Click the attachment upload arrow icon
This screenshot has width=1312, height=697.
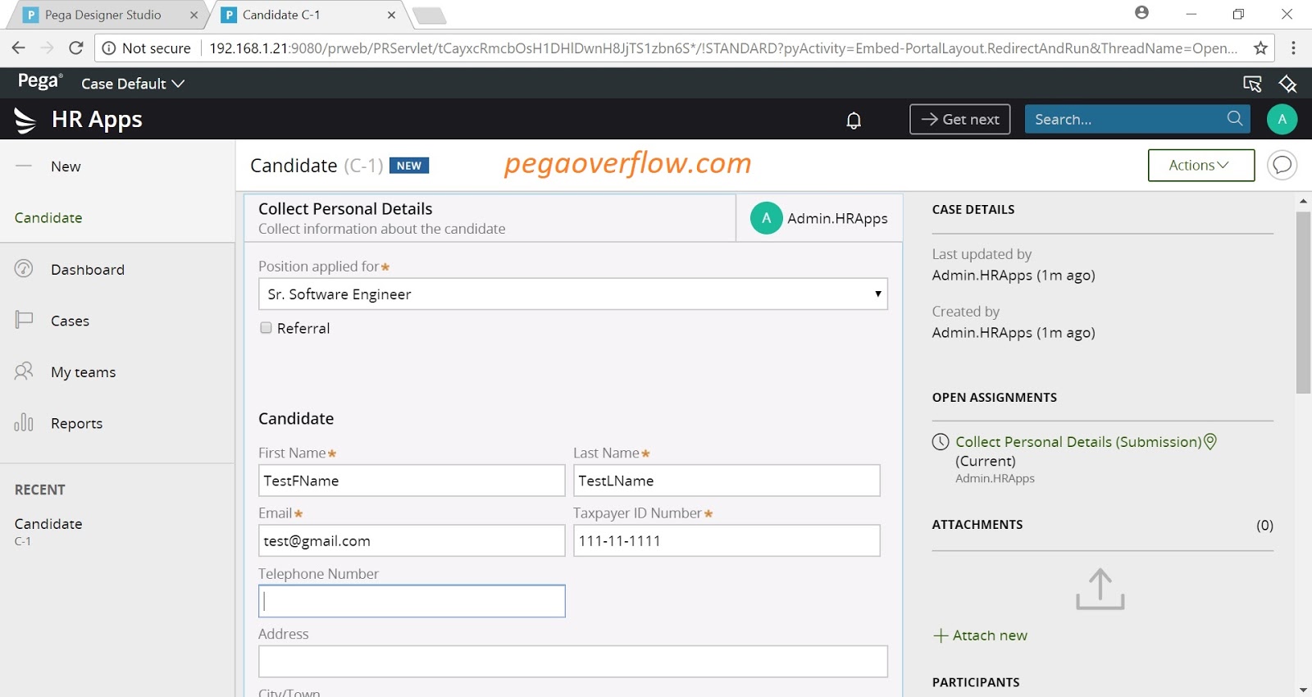[x=1100, y=589]
